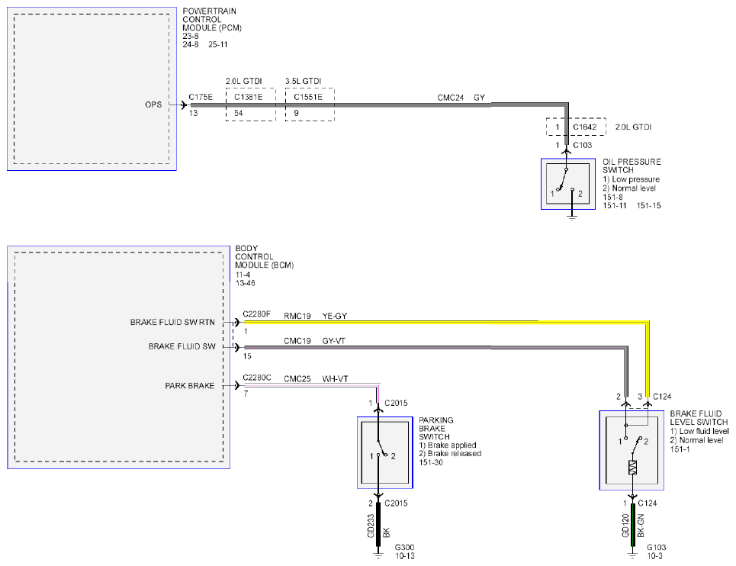Click the G103 ground label
Screen dimensions: 736x566
(x=657, y=548)
